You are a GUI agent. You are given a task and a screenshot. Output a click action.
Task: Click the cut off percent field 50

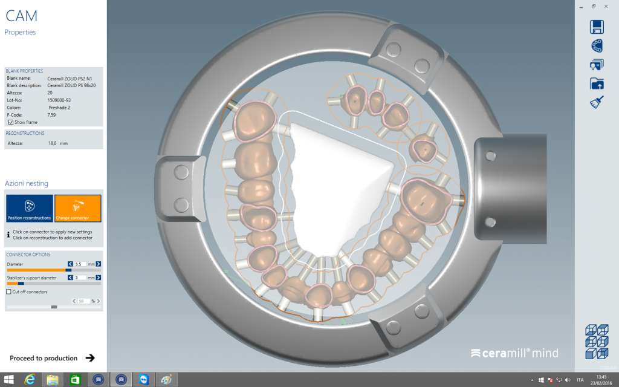pyautogui.click(x=83, y=301)
